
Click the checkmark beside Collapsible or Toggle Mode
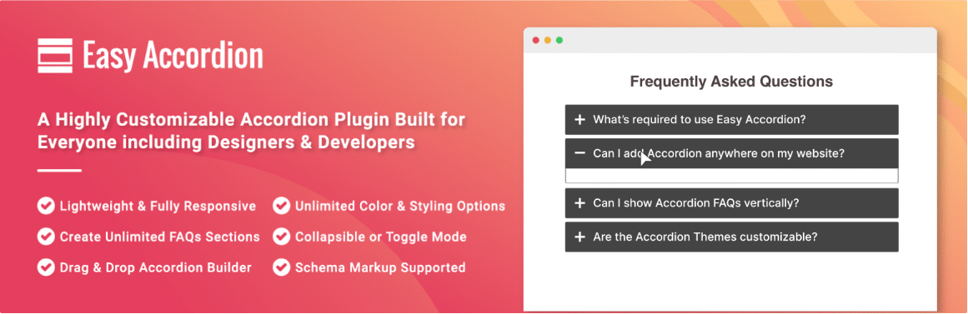(x=282, y=237)
